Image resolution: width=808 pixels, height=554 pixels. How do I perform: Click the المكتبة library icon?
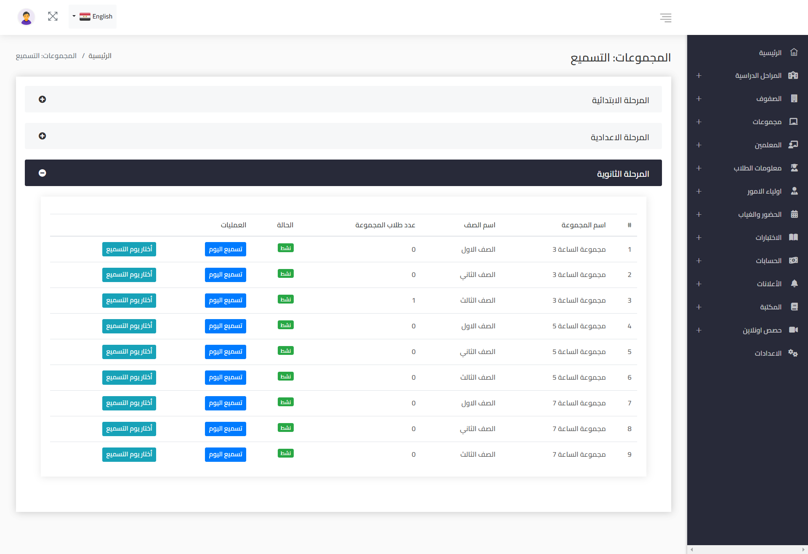795,306
